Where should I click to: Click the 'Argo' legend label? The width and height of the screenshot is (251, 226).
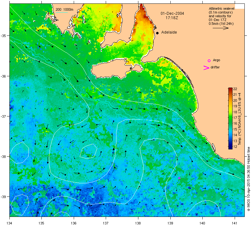pyautogui.click(x=216, y=60)
